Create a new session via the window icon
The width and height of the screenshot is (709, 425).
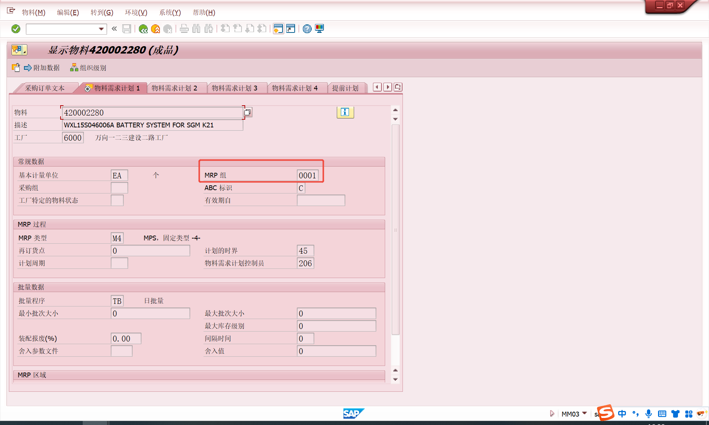click(x=278, y=28)
